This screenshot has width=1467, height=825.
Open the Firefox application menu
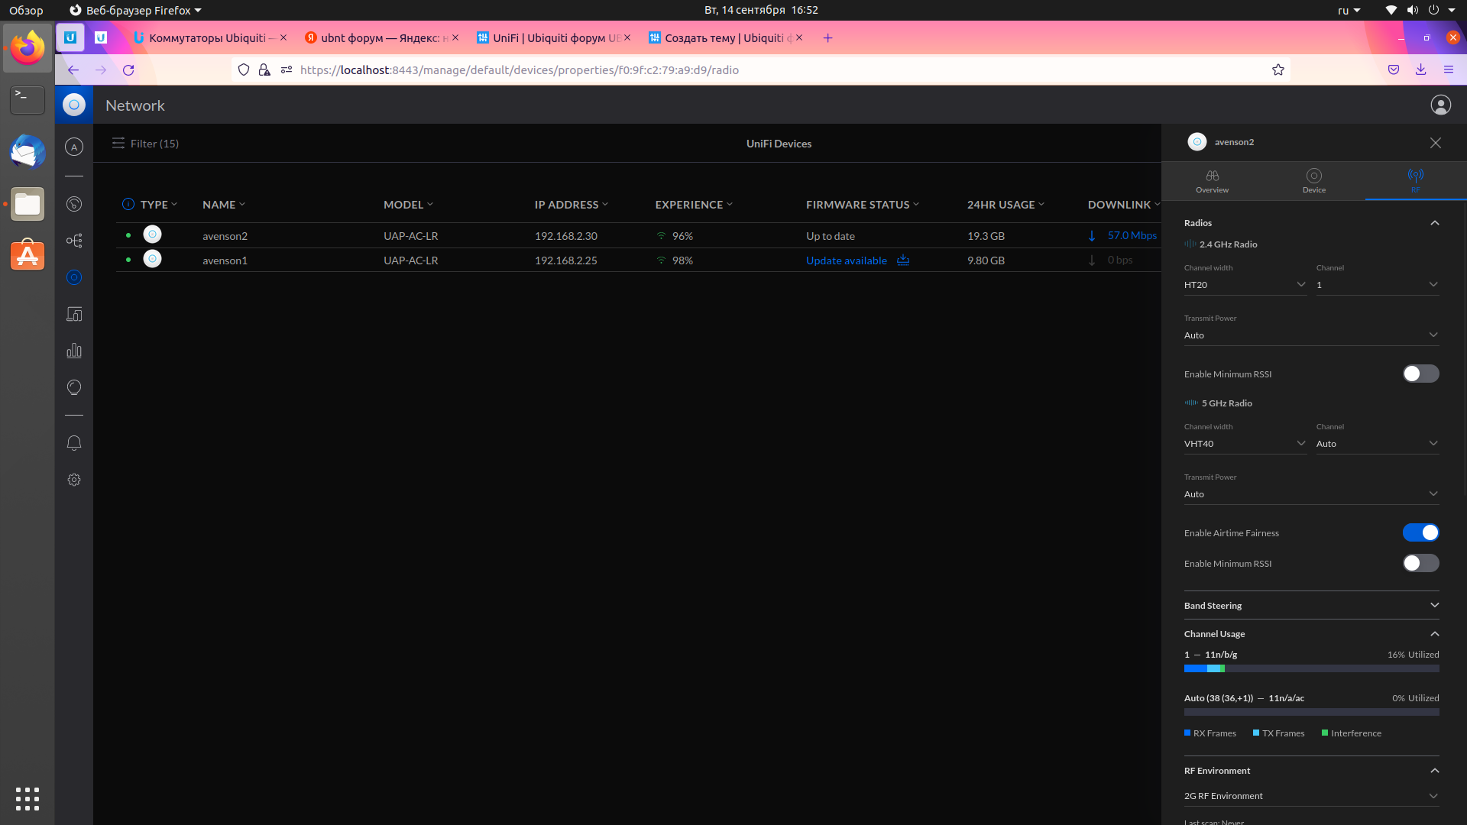point(1449,70)
